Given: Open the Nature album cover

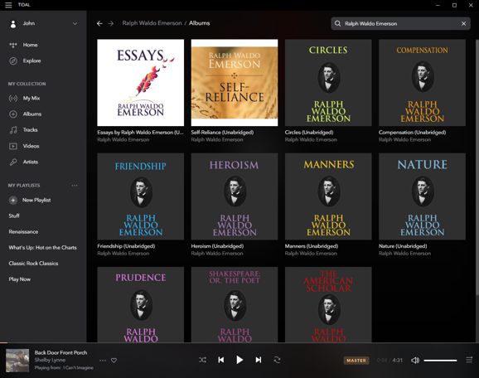Looking at the screenshot, I should [422, 196].
